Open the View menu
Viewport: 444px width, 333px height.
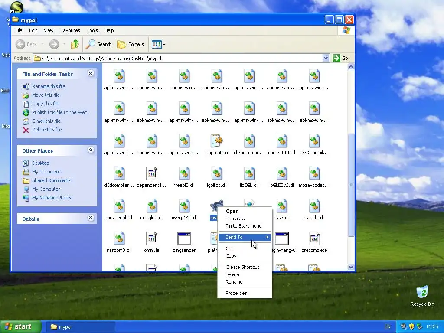pyautogui.click(x=49, y=30)
